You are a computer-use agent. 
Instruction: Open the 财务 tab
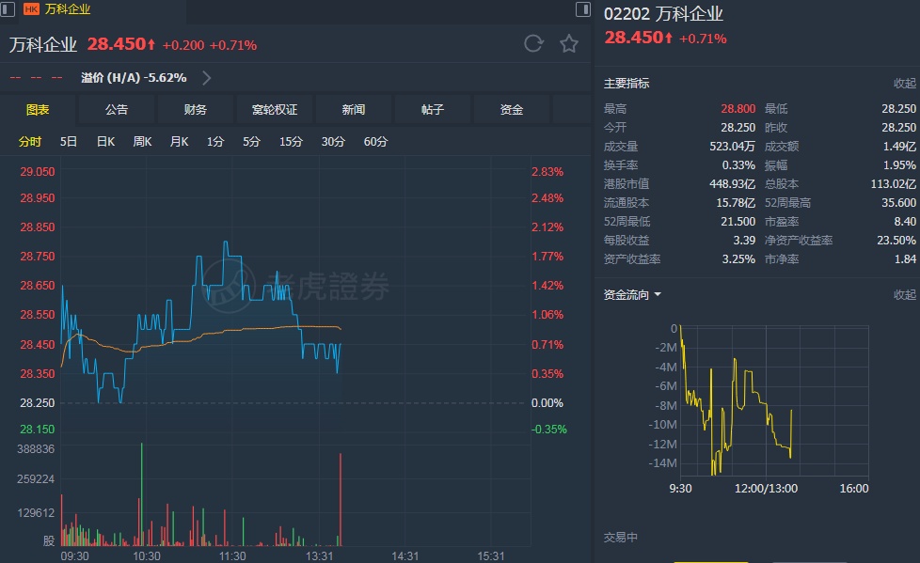click(x=196, y=110)
